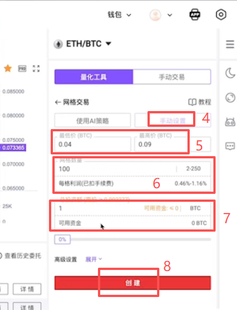Click the 最低价 (BTC) input field
This screenshot has height=310, width=237.
click(92, 144)
